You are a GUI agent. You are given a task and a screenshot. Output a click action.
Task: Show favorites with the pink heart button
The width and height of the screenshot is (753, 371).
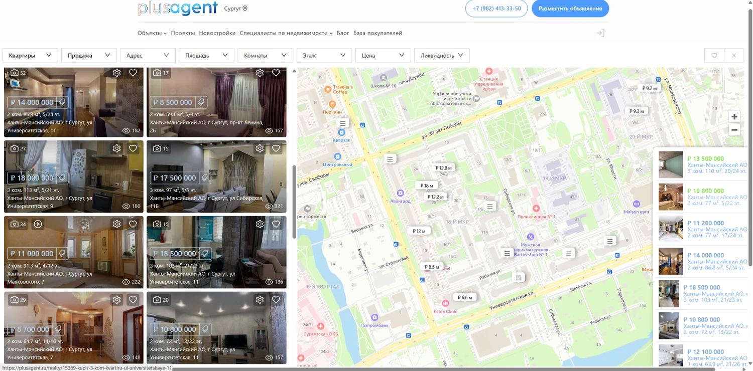click(x=714, y=56)
